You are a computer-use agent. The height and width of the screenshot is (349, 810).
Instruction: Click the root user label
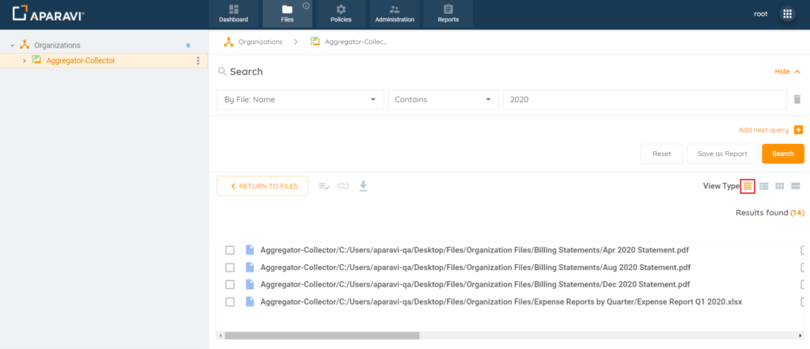(760, 14)
